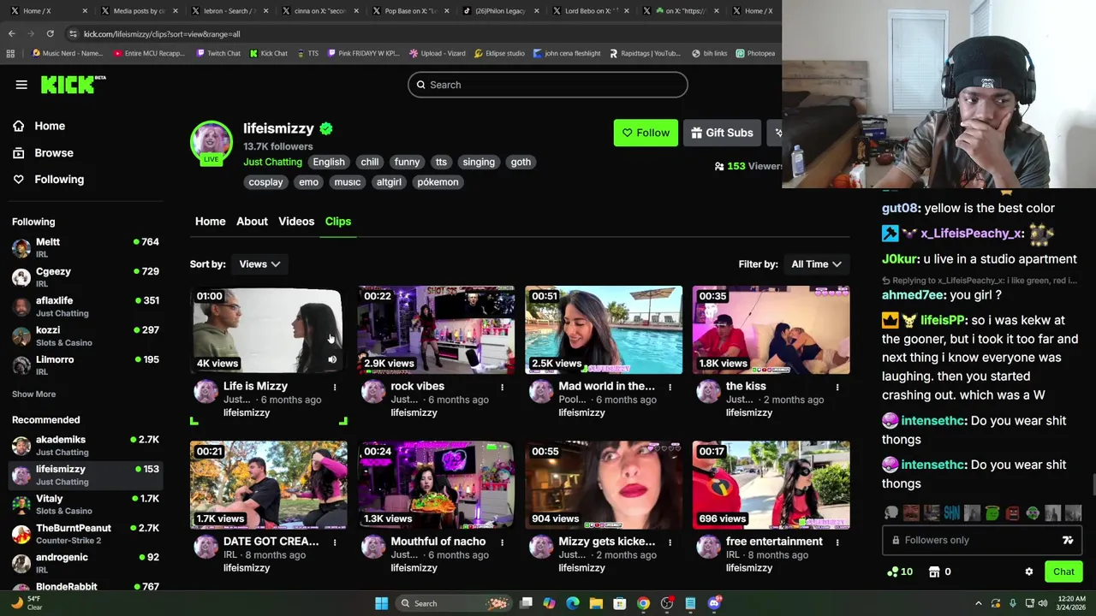Click the Kick search field

(548, 85)
